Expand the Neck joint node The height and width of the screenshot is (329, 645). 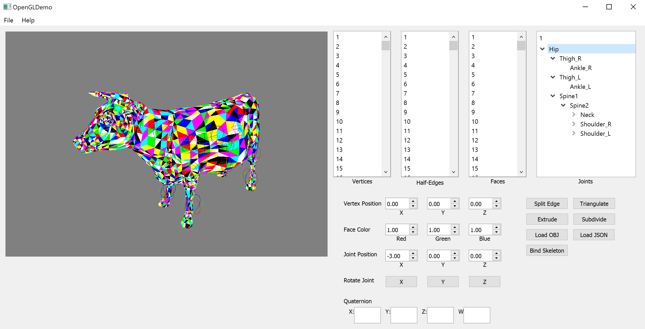[574, 115]
